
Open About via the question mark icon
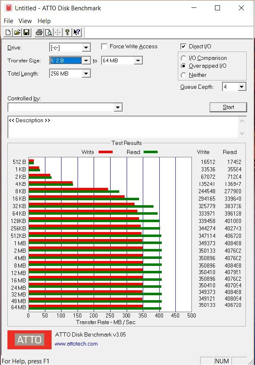coord(67,32)
